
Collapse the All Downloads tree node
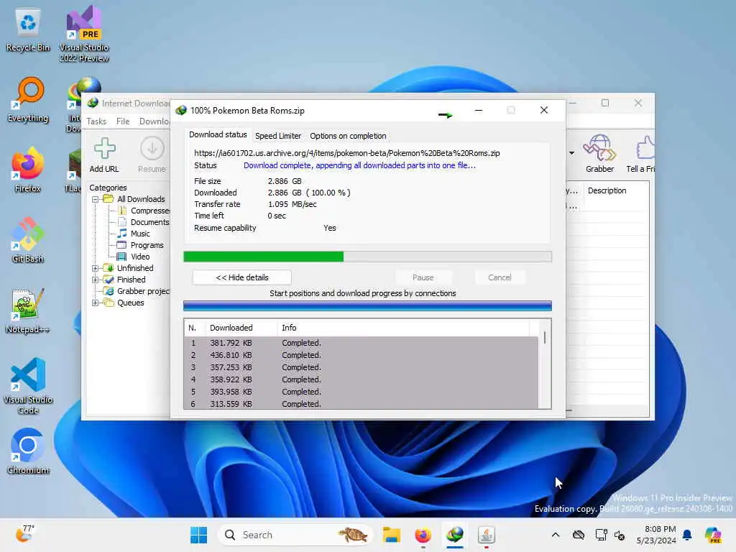click(96, 199)
